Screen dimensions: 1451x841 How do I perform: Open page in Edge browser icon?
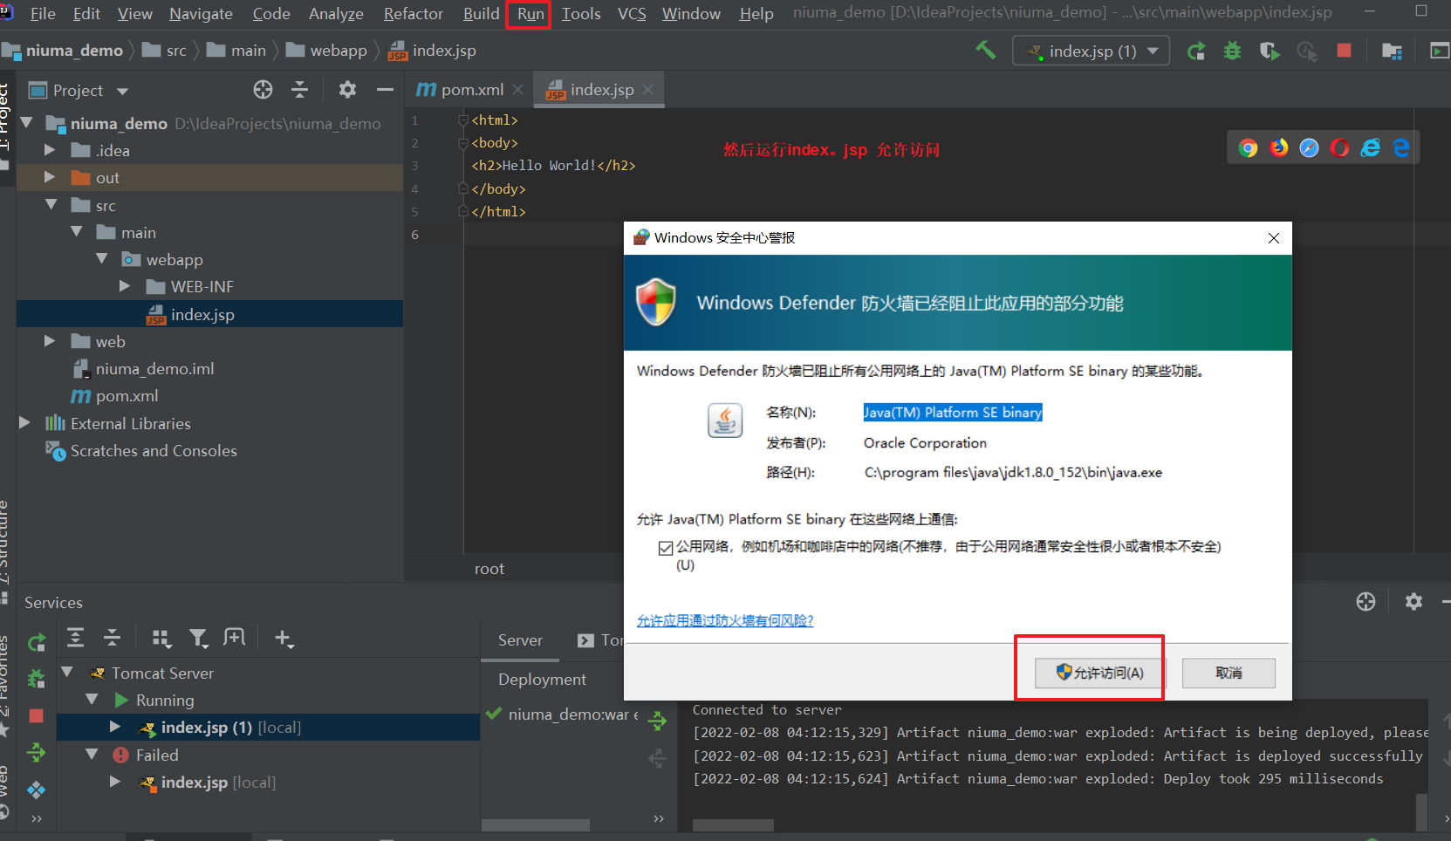pyautogui.click(x=1401, y=147)
